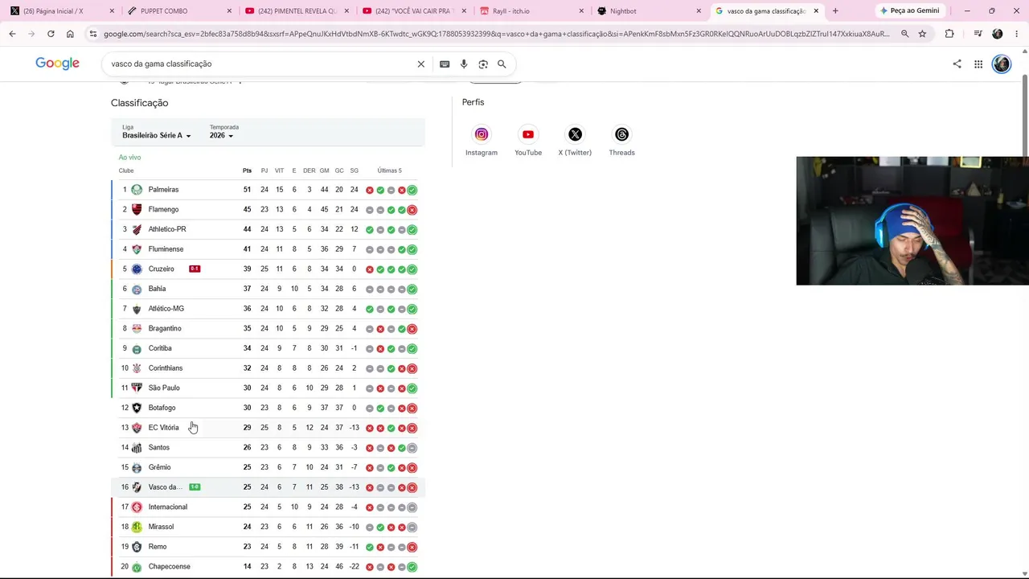Screen dimensions: 1029x579
Task: Select the Athletico-PR crest
Action: click(137, 229)
